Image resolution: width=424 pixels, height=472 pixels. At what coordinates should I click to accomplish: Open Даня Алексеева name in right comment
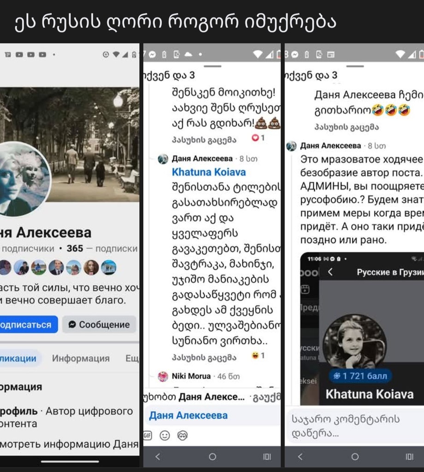(330, 146)
